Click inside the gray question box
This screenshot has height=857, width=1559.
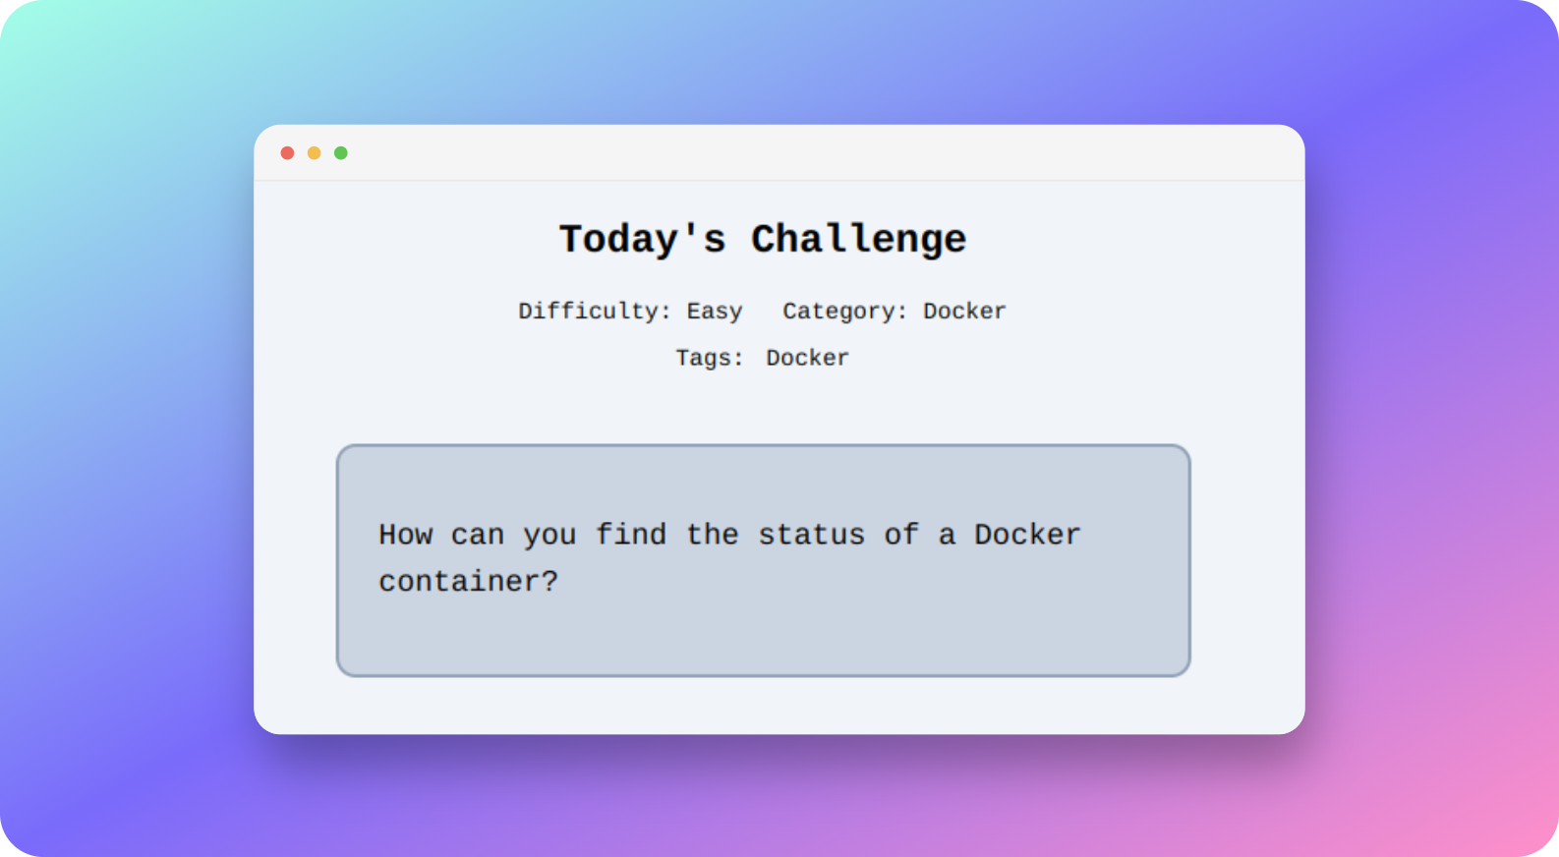point(763,560)
